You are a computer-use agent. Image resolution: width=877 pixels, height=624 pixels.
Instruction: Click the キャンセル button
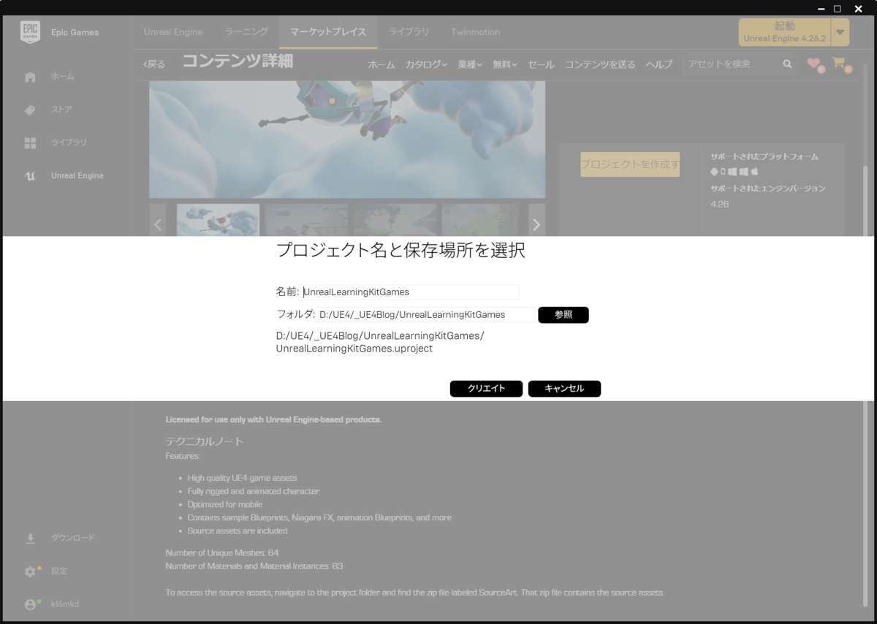pos(564,389)
